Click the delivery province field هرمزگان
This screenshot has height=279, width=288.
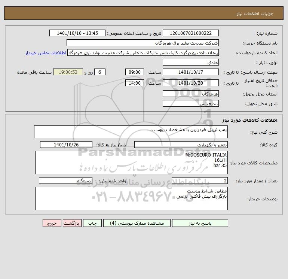coord(191,94)
